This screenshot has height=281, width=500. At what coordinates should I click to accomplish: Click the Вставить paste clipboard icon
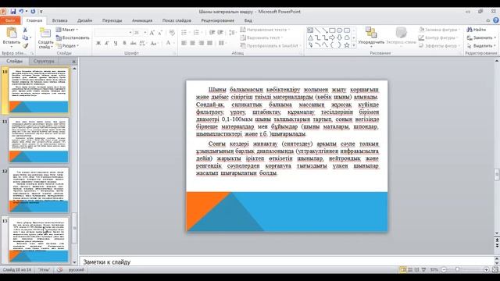click(x=12, y=33)
